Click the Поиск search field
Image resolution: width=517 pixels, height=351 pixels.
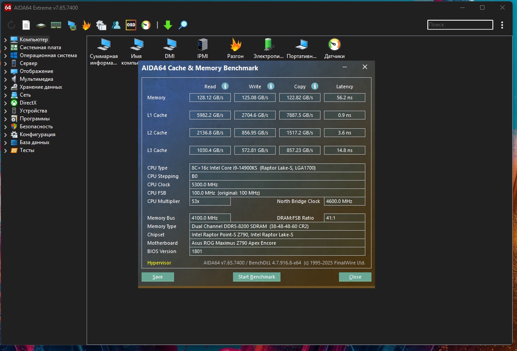(x=460, y=25)
